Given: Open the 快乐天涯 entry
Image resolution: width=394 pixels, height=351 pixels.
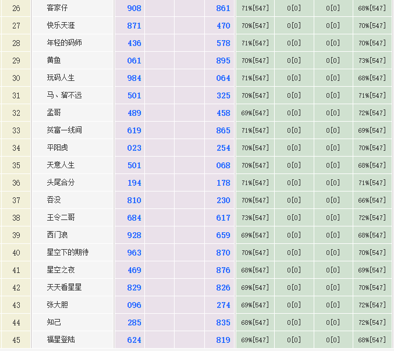Looking at the screenshot, I should (61, 26).
